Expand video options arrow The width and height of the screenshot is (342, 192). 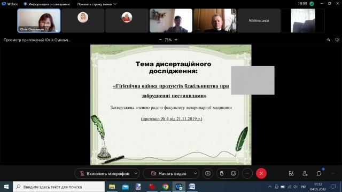click(x=196, y=173)
